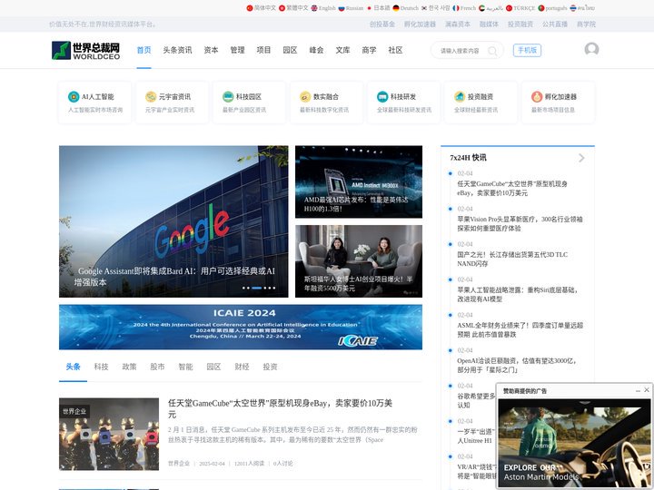Select Deutsch language with German flag
Image resolution: width=654 pixels, height=490 pixels.
[x=405, y=8]
